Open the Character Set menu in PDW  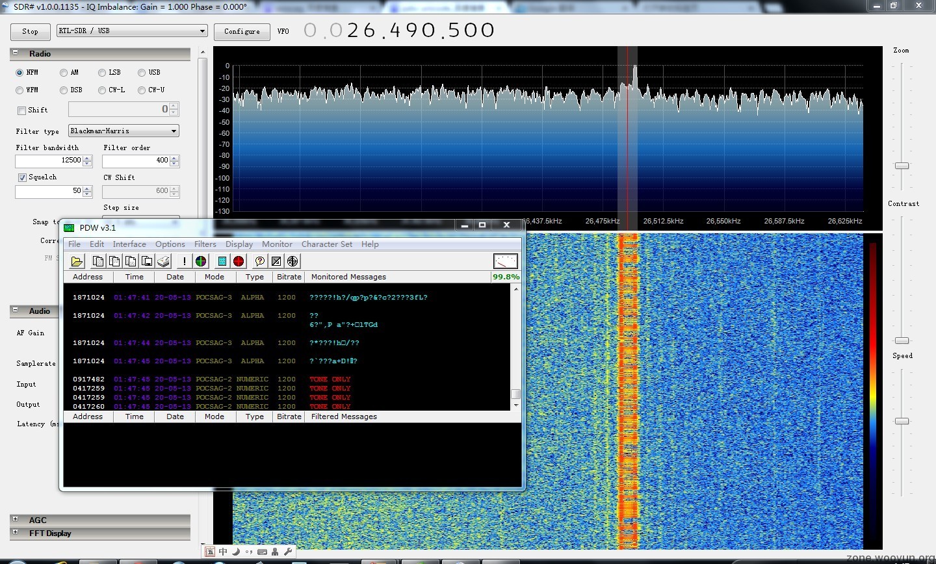click(326, 244)
